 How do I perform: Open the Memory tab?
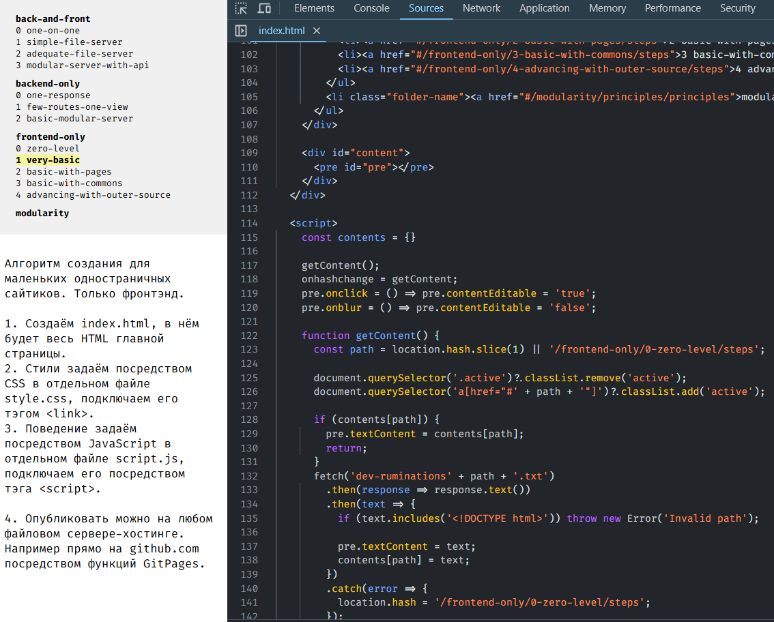click(x=607, y=8)
